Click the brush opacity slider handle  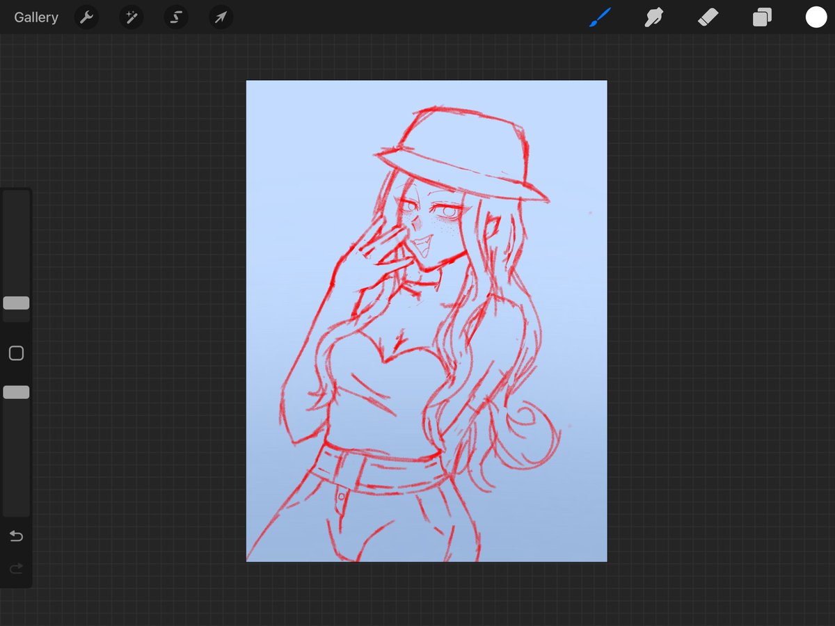point(16,392)
